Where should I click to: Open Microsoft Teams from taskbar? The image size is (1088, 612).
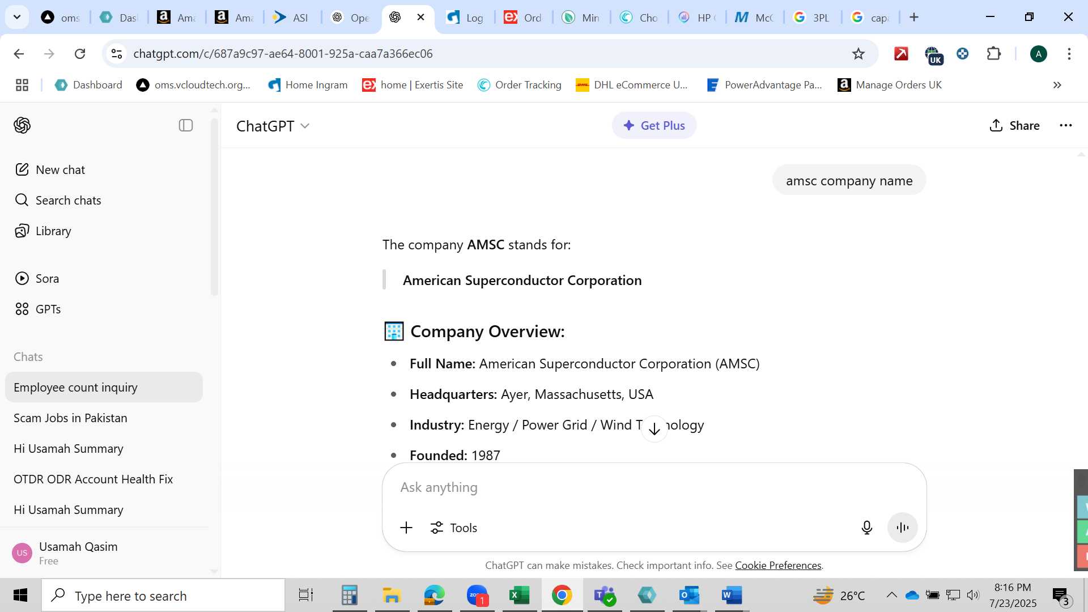pyautogui.click(x=604, y=595)
